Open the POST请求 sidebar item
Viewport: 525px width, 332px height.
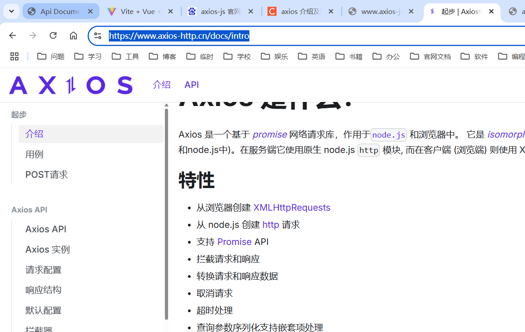point(47,175)
